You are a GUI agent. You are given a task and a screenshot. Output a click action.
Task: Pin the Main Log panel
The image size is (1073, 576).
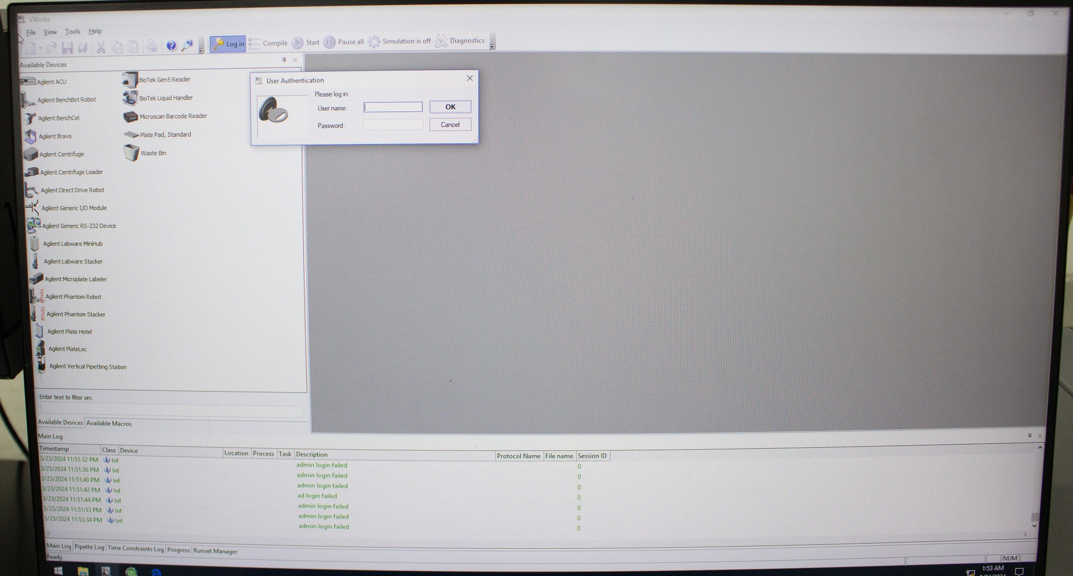click(1030, 436)
